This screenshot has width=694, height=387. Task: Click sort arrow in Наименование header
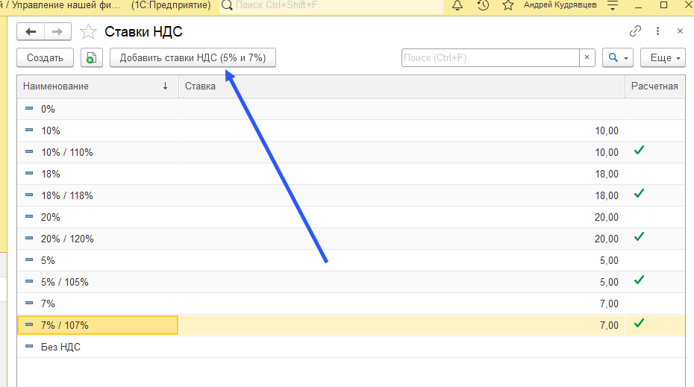click(165, 86)
